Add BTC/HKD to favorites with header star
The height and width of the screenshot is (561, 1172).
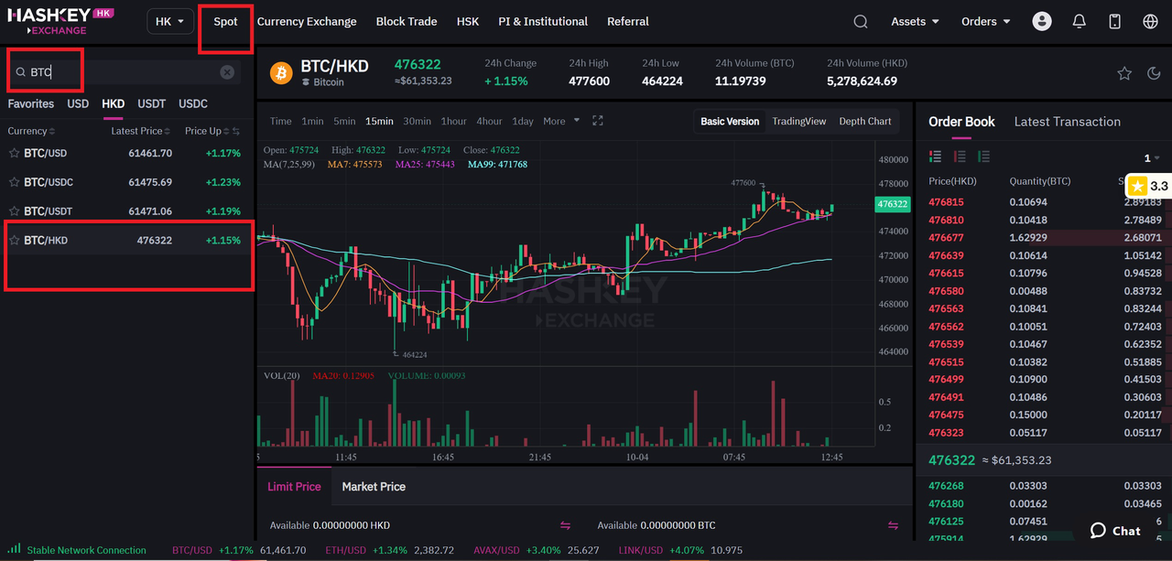pyautogui.click(x=1124, y=73)
